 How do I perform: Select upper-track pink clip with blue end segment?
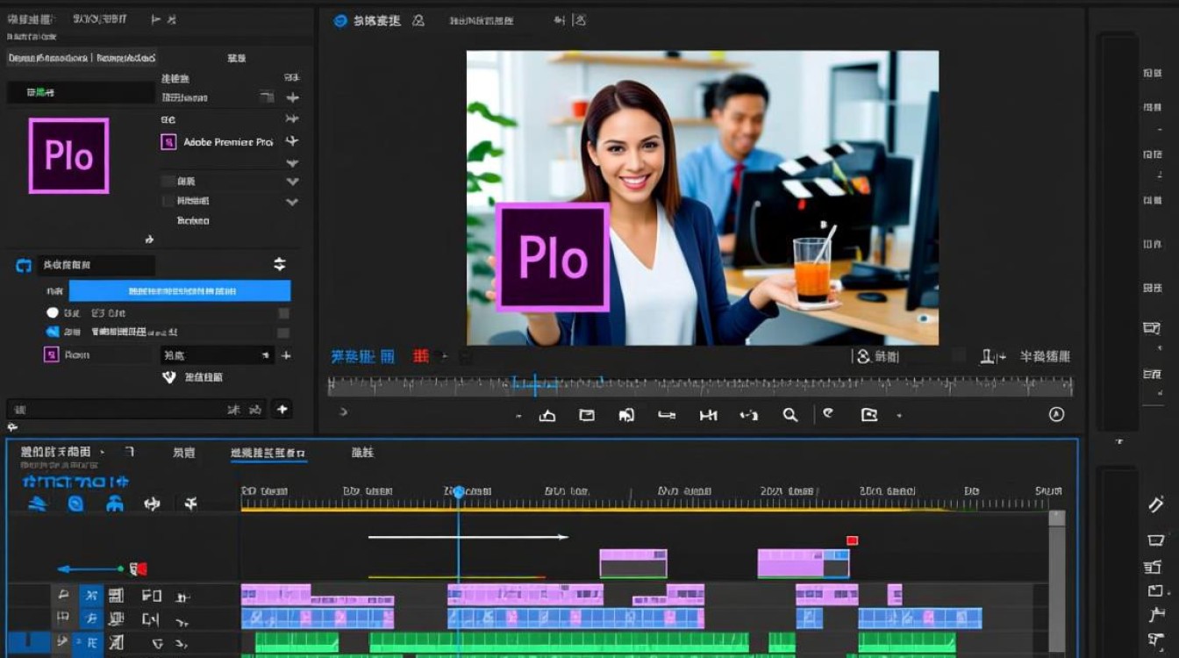[804, 563]
